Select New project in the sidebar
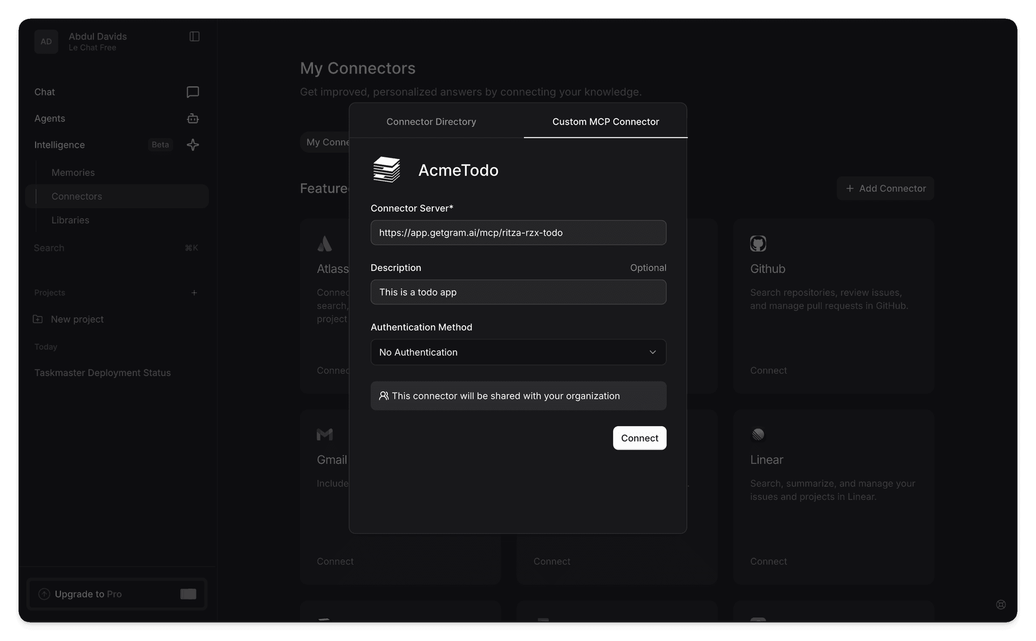The image size is (1036, 641). [x=77, y=319]
